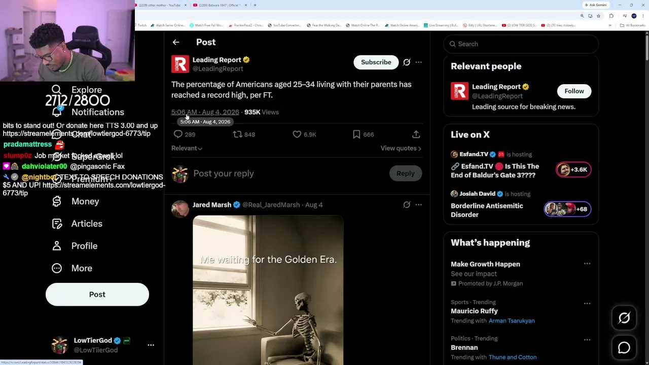Click the Articles icon in sidebar

[x=57, y=224]
